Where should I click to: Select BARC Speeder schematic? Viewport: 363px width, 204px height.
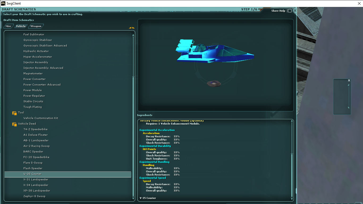33,152
